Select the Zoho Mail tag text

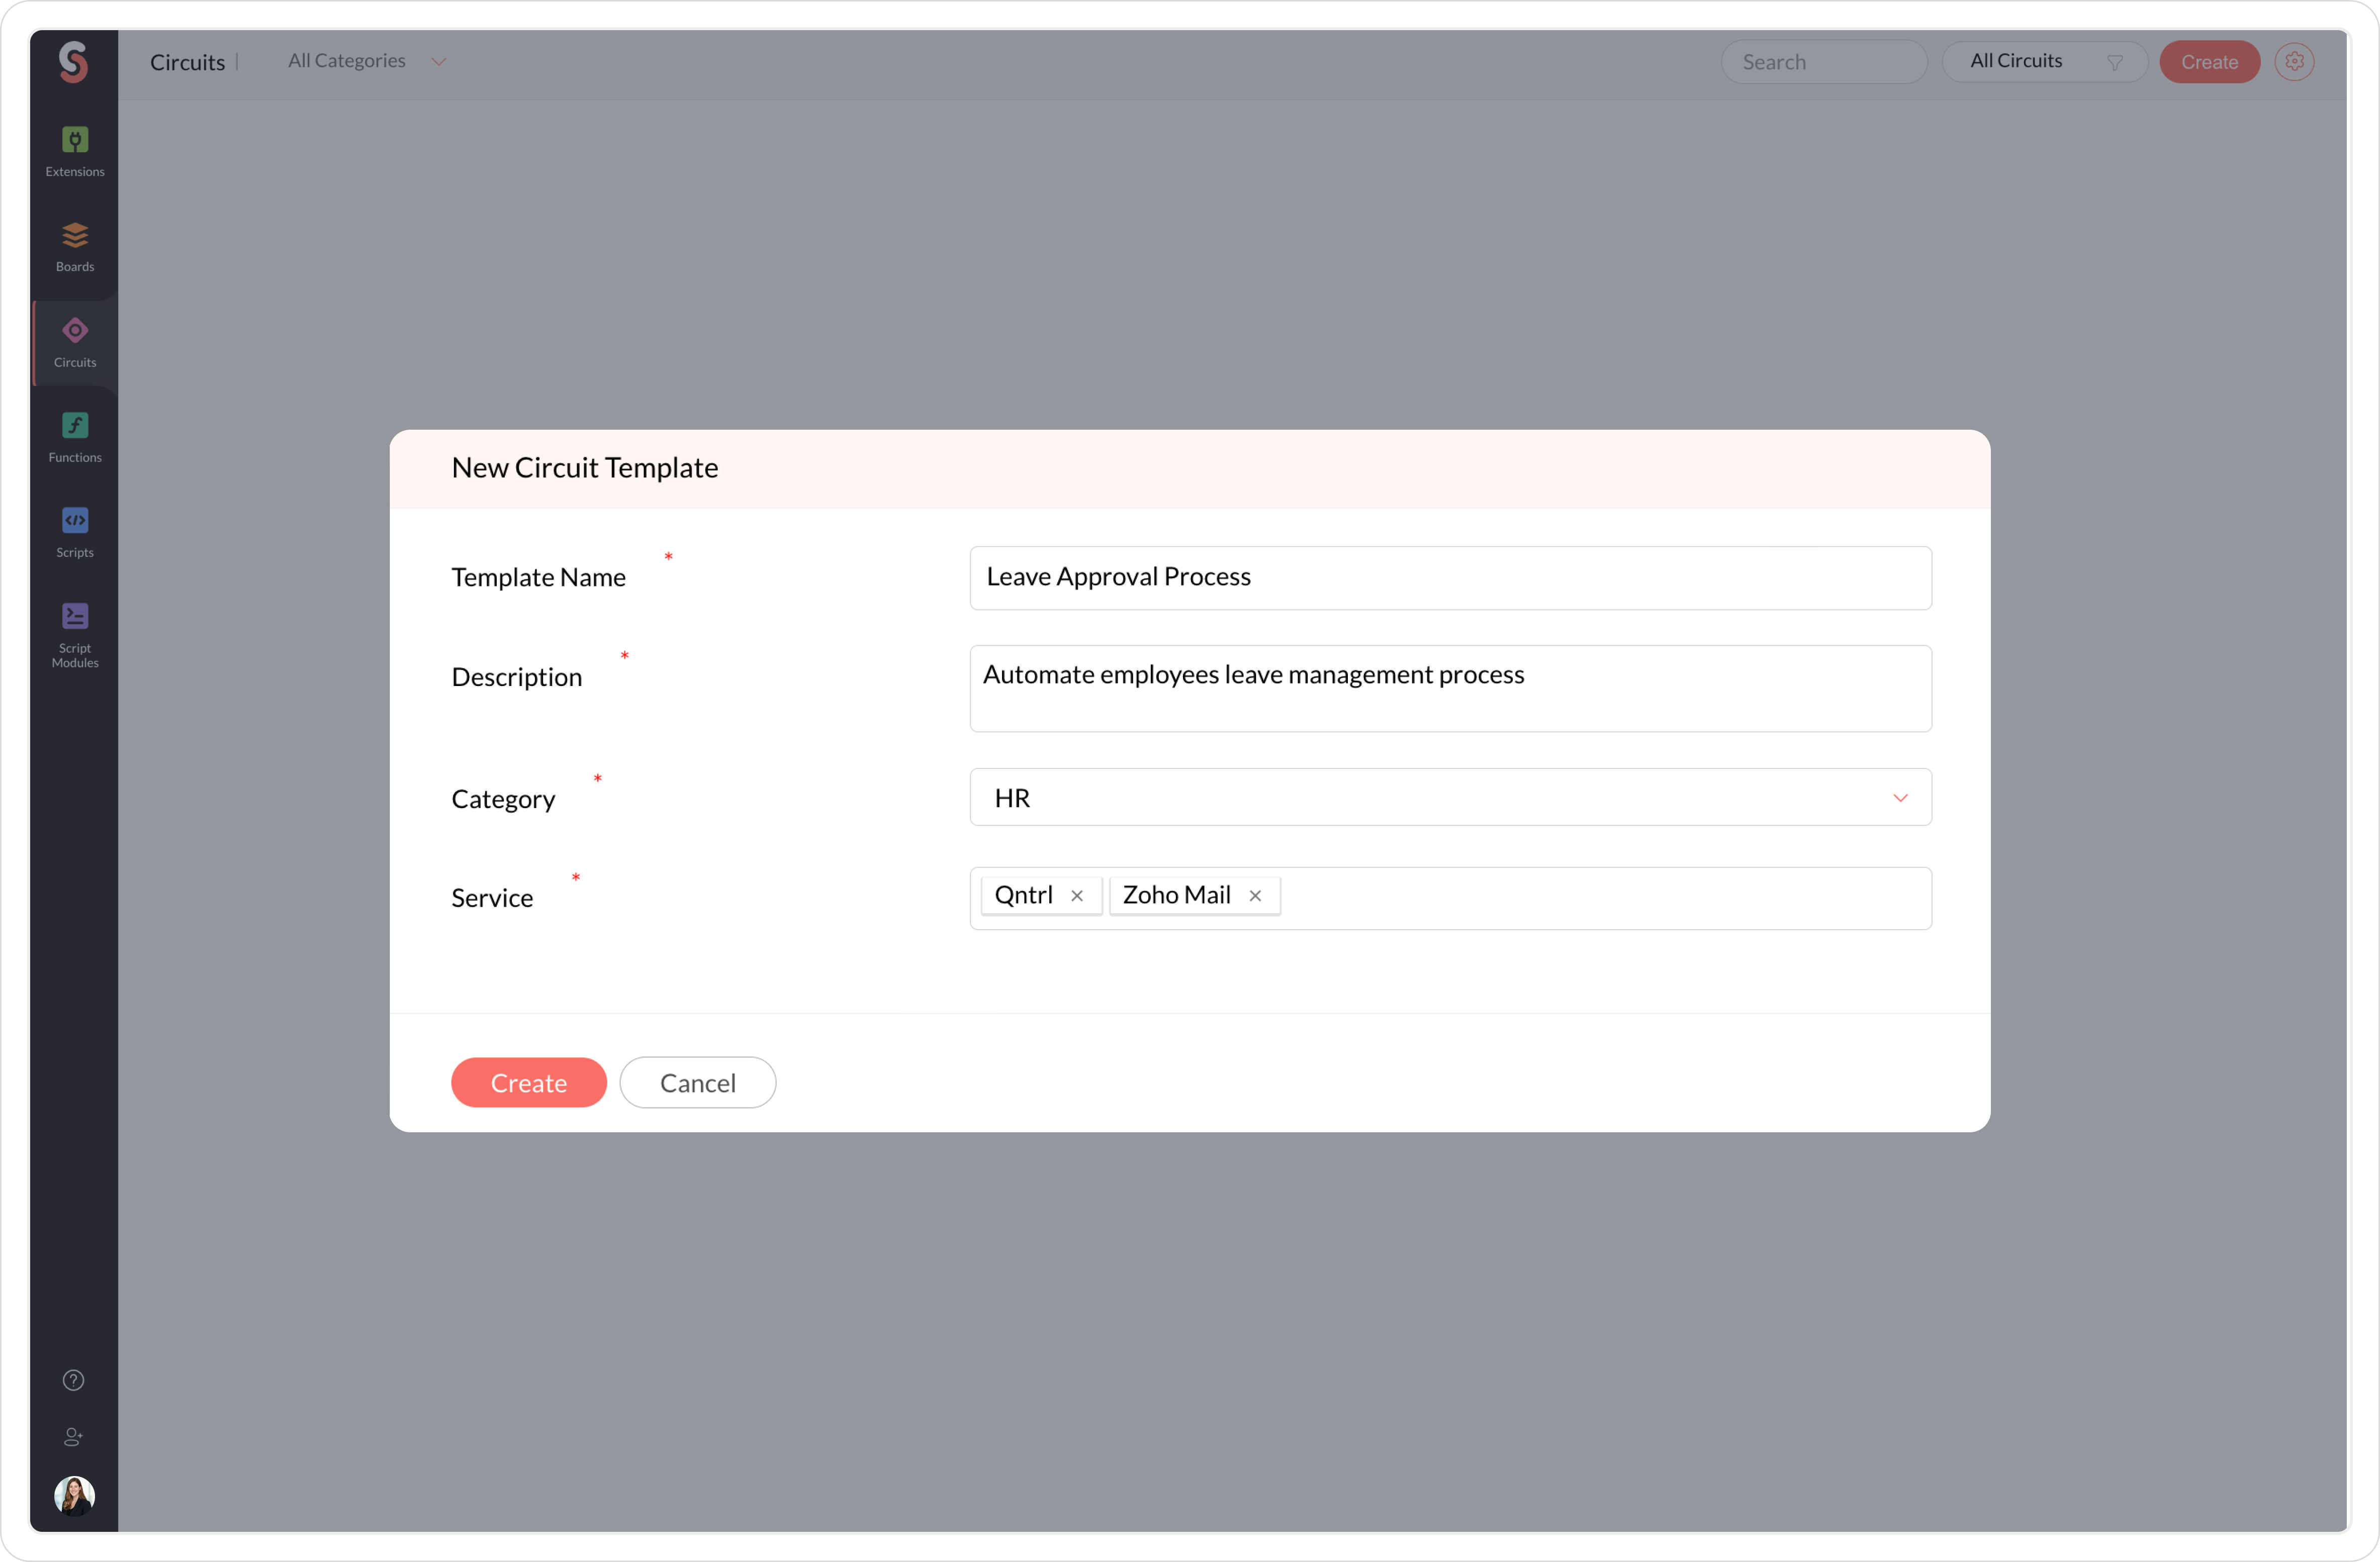1176,896
